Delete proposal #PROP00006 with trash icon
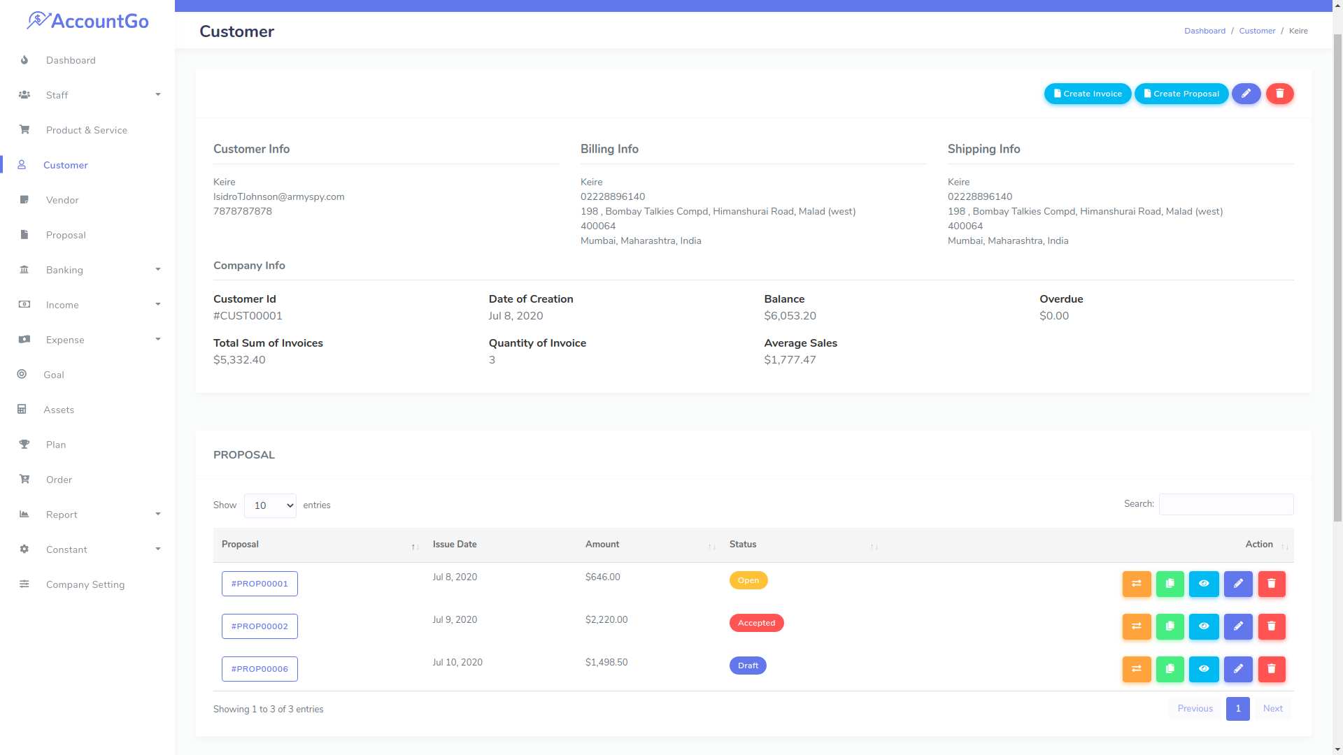This screenshot has width=1343, height=755. [x=1272, y=670]
